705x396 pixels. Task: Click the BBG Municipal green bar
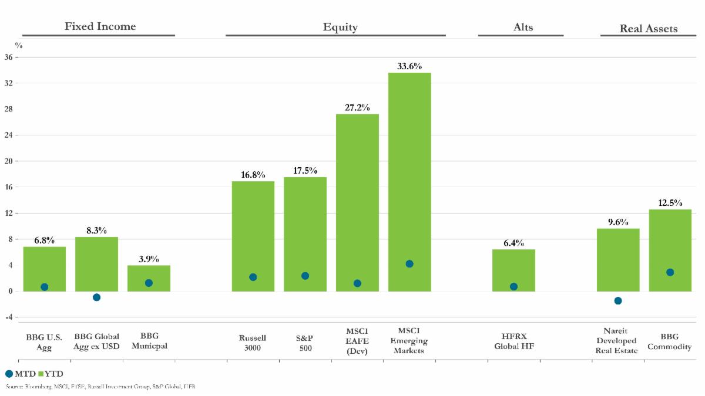pyautogui.click(x=149, y=275)
